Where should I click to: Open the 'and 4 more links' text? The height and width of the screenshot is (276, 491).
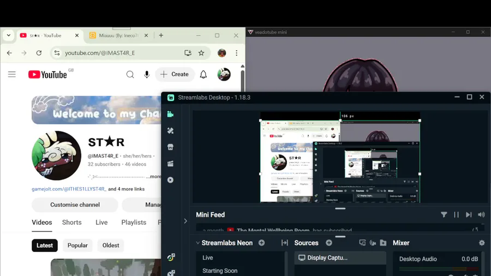tap(126, 189)
